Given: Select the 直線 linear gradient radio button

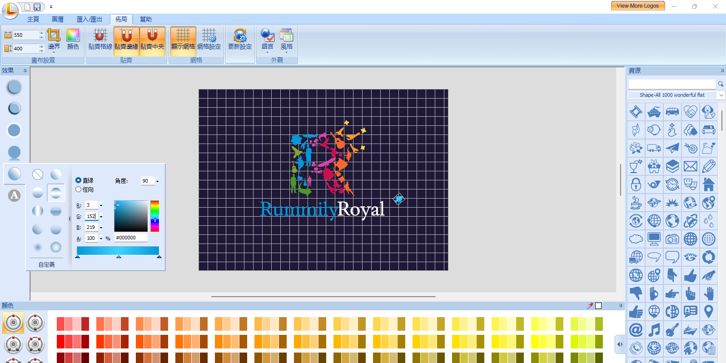Looking at the screenshot, I should pyautogui.click(x=79, y=180).
